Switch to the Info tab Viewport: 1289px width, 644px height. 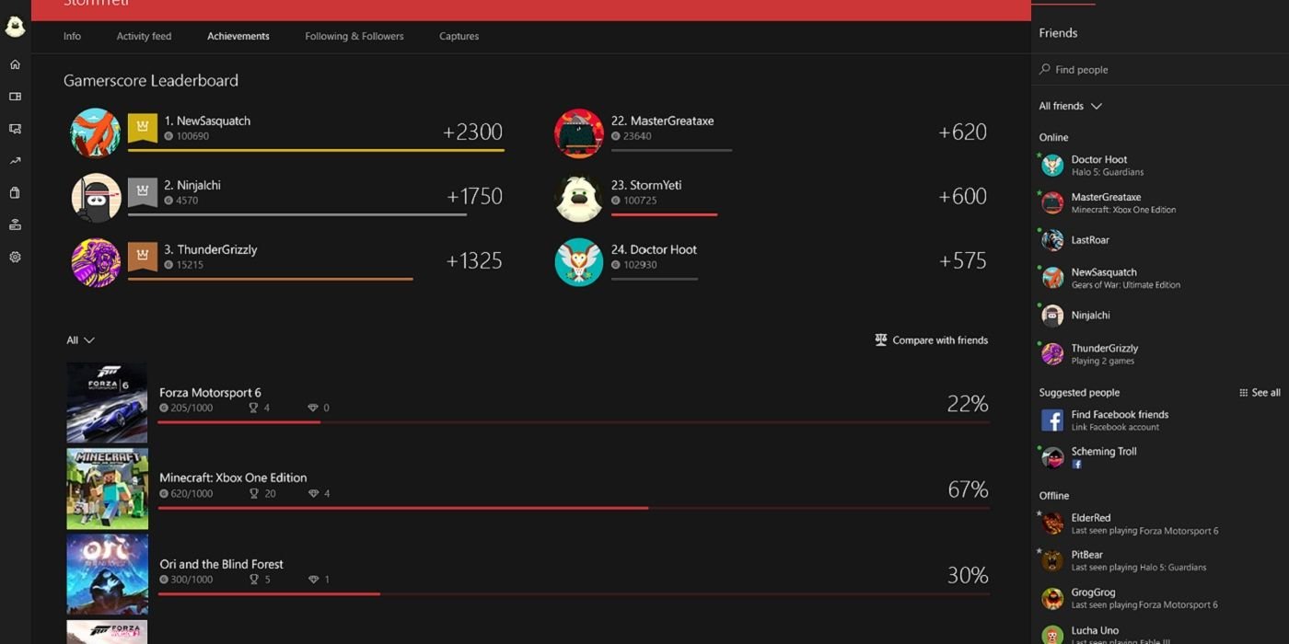[x=72, y=36]
